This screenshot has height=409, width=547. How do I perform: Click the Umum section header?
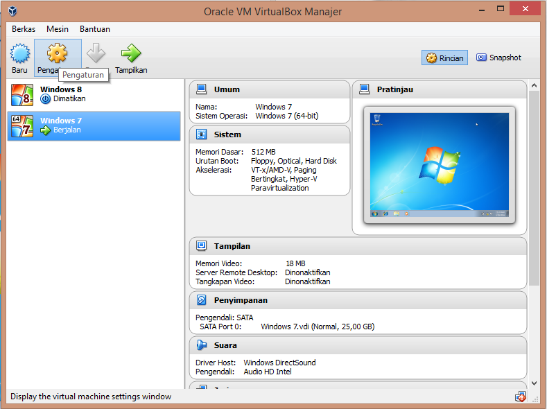coord(269,89)
